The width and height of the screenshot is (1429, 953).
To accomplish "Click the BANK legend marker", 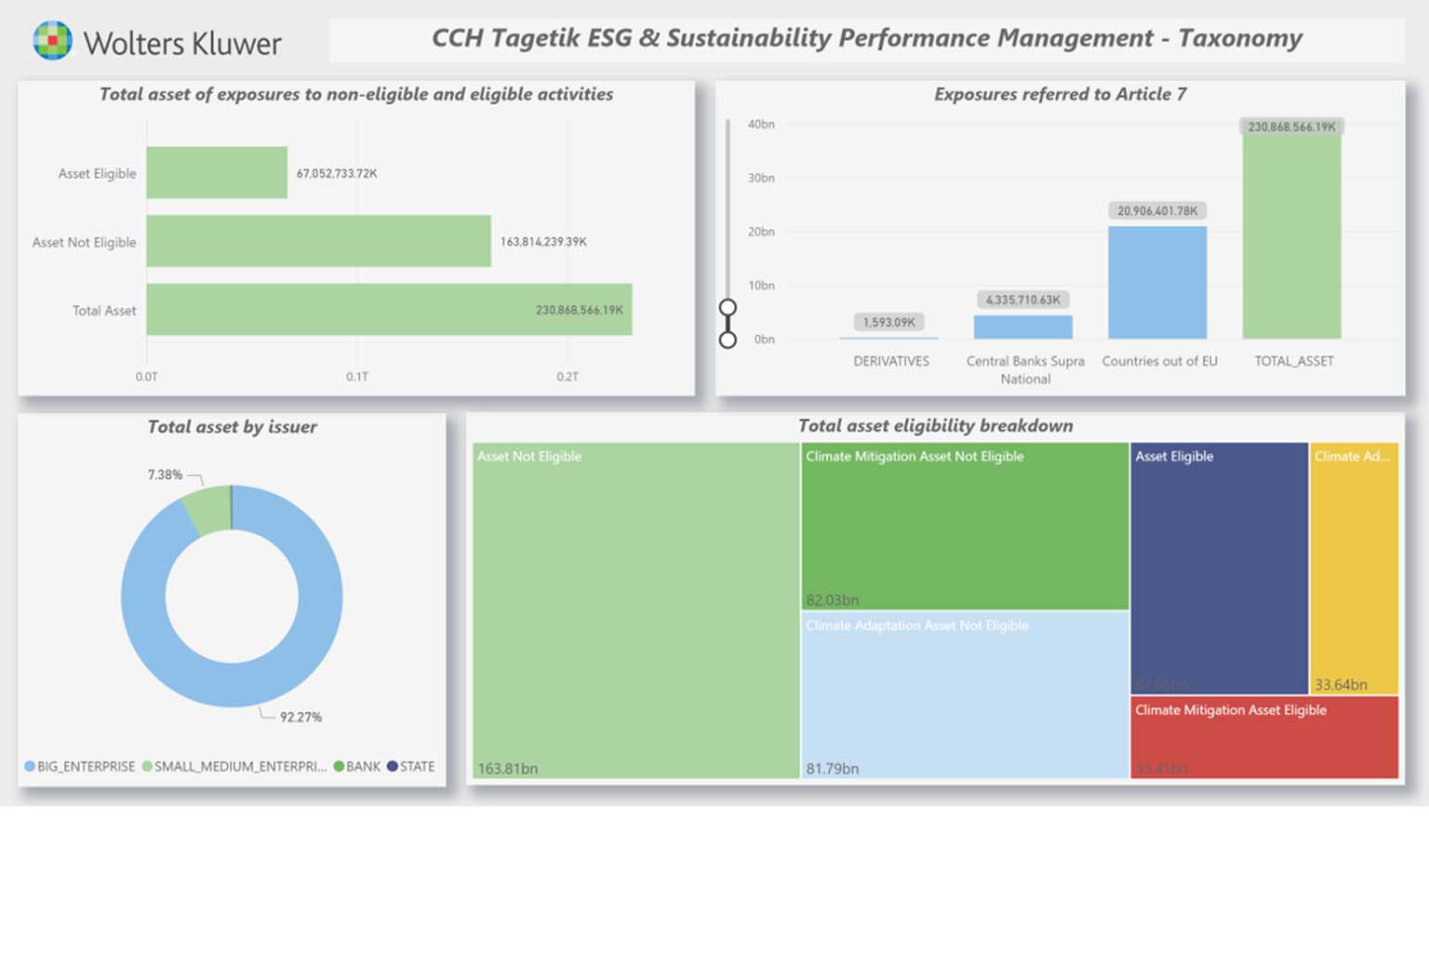I will [x=339, y=766].
